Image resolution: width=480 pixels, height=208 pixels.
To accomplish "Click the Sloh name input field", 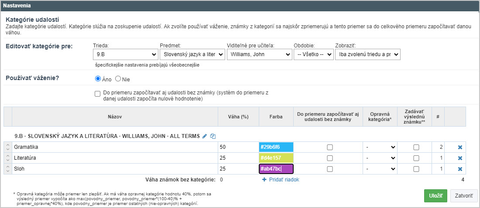I will [115, 169].
